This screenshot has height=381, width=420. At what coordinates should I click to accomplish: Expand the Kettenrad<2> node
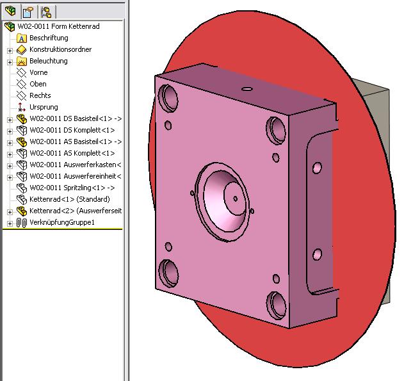click(x=10, y=212)
